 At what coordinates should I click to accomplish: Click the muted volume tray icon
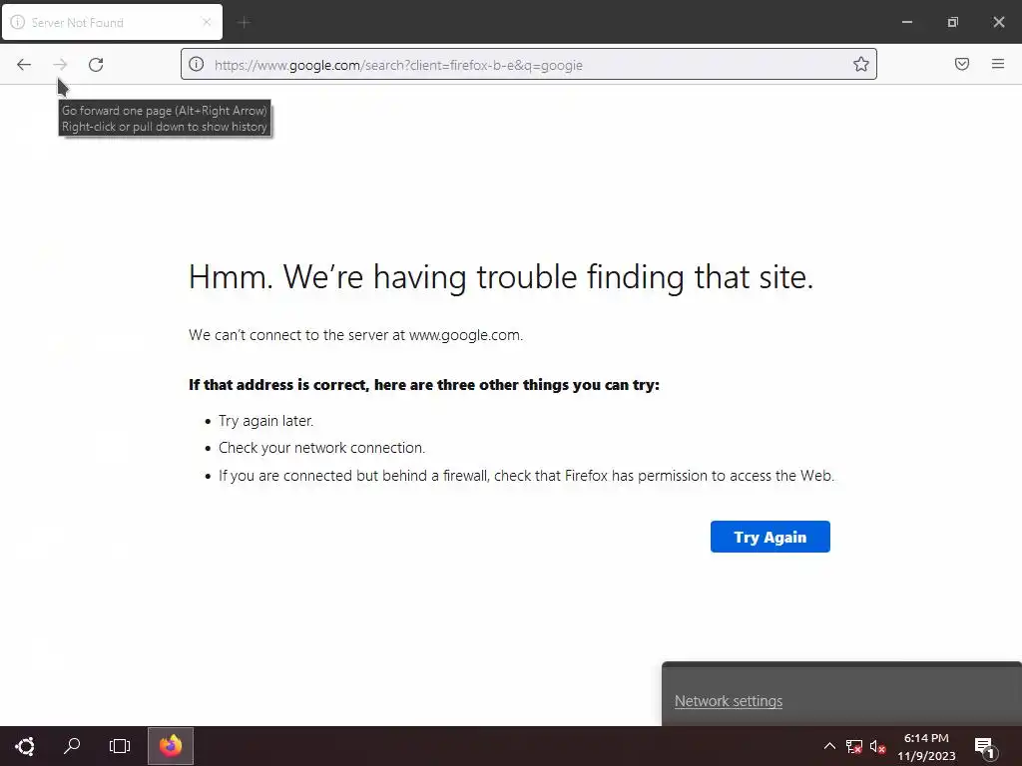pyautogui.click(x=877, y=746)
